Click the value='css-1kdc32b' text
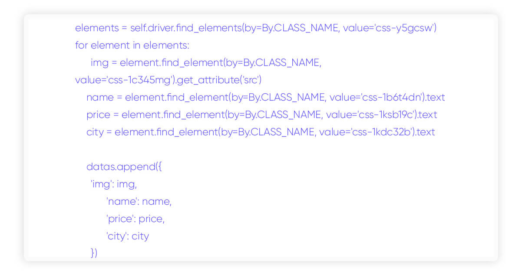This screenshot has width=522, height=275. pyautogui.click(x=365, y=132)
